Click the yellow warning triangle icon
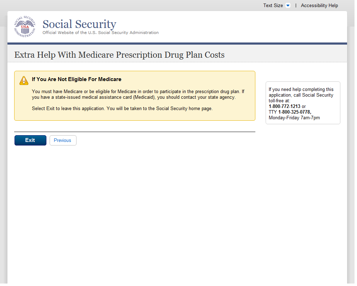The width and height of the screenshot is (357, 286). coord(24,80)
